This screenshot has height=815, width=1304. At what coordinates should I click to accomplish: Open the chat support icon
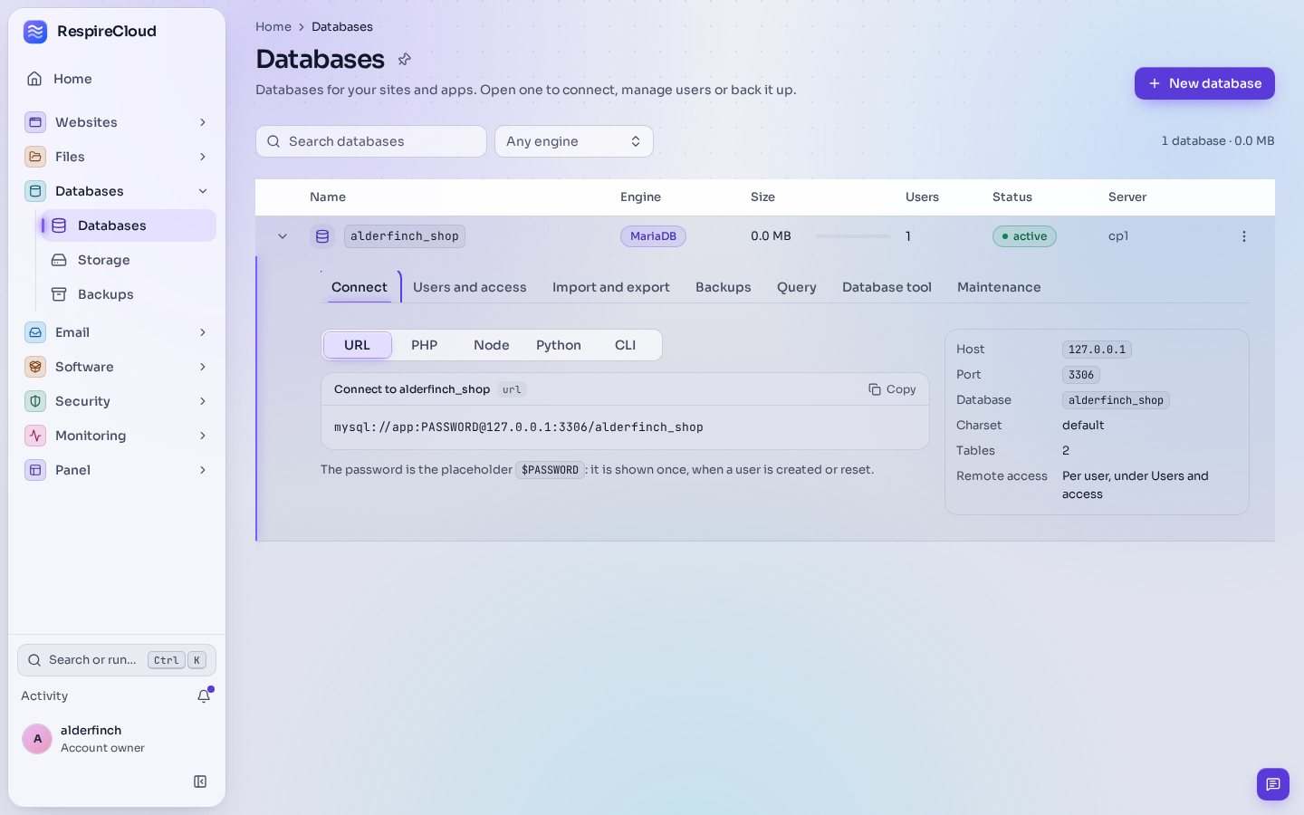coord(1272,784)
